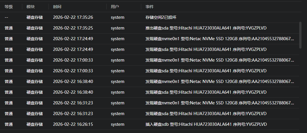Screen dimensions: 307x133
Task: Select the 插入硬盘sdb event entry
Action: pos(206,124)
